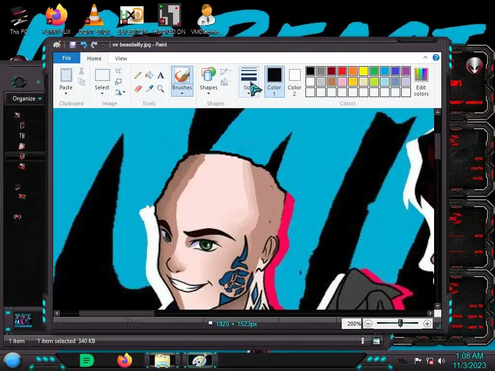Viewport: 495px width, 371px height.
Task: Select Color 2 background button
Action: pos(294,82)
